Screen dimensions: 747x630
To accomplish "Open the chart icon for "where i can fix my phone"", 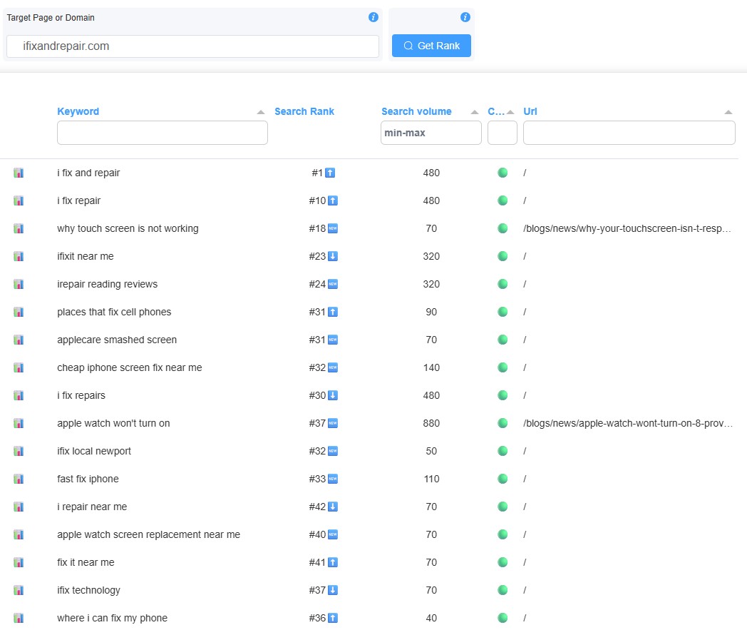I will tap(18, 618).
